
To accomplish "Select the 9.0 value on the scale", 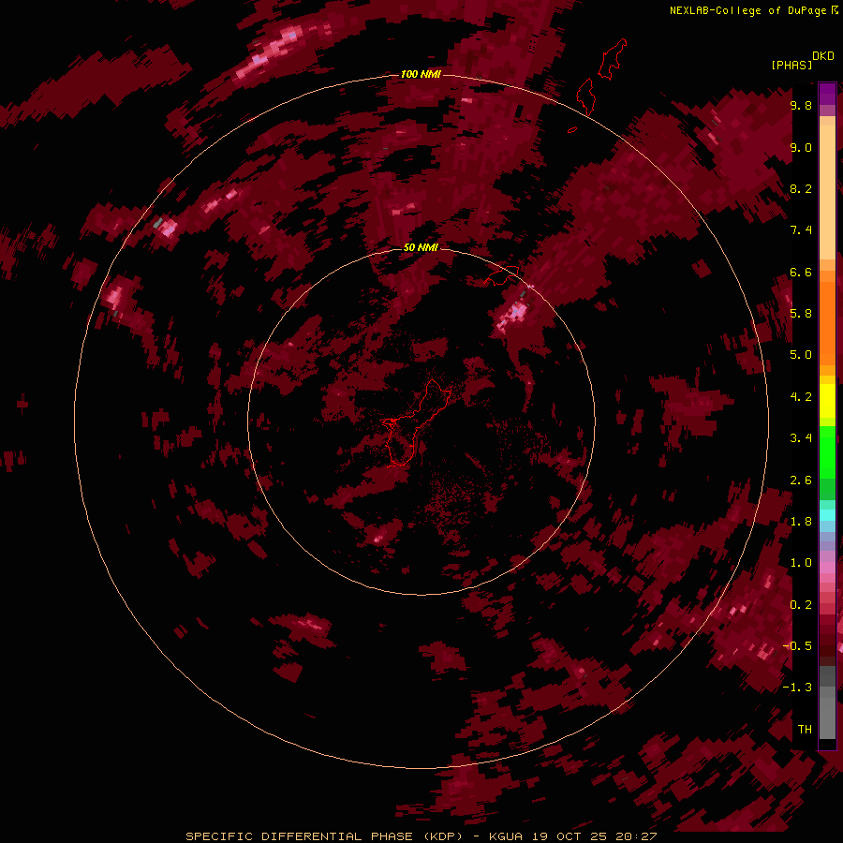I will click(801, 147).
